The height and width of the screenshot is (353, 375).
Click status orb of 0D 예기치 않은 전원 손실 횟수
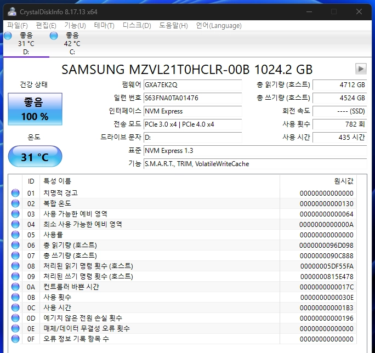(15, 318)
